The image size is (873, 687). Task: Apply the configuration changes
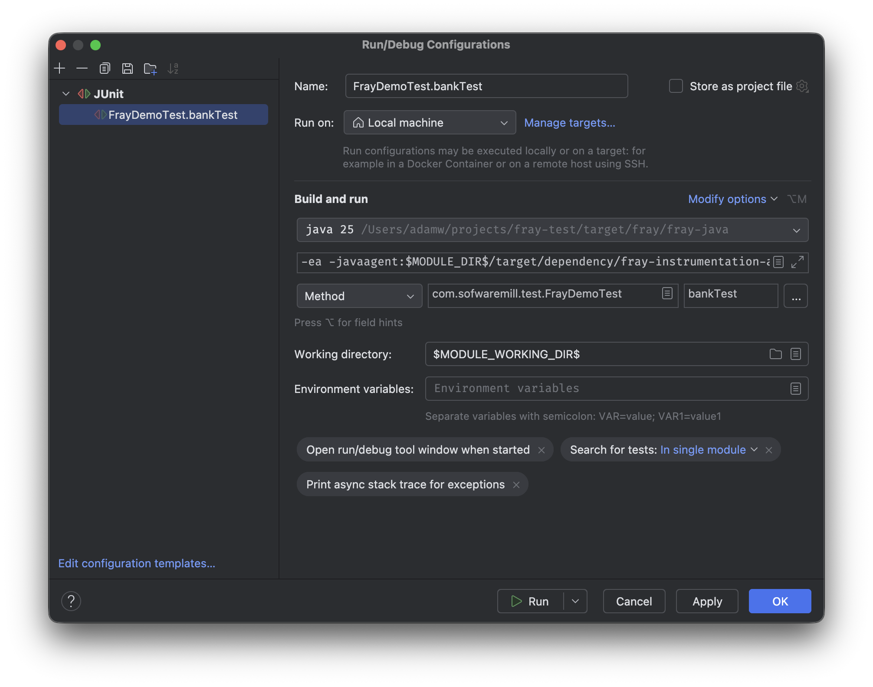click(x=706, y=601)
